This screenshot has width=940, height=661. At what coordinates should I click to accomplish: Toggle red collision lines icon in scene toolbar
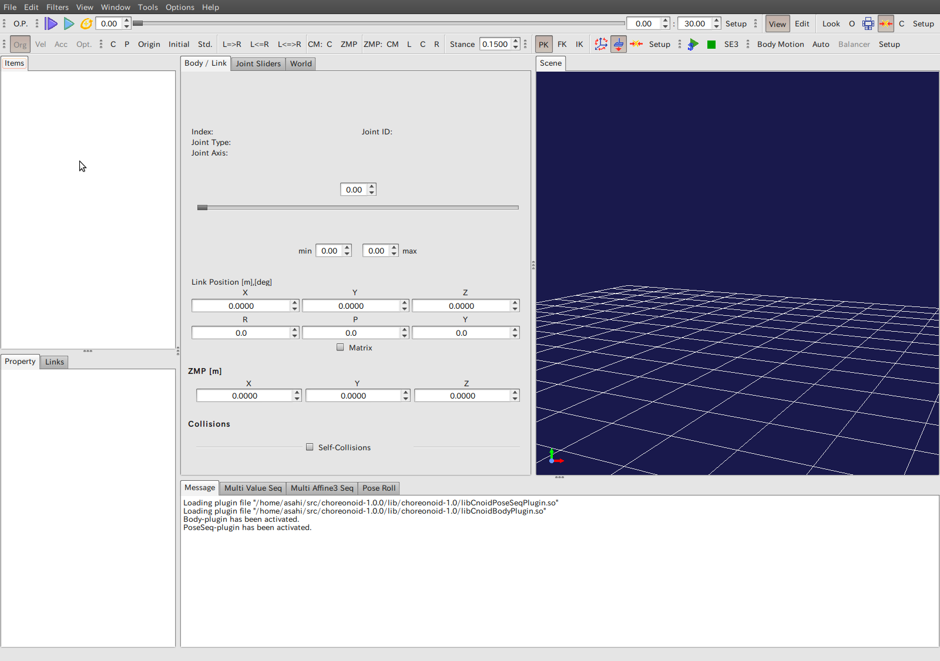(886, 23)
